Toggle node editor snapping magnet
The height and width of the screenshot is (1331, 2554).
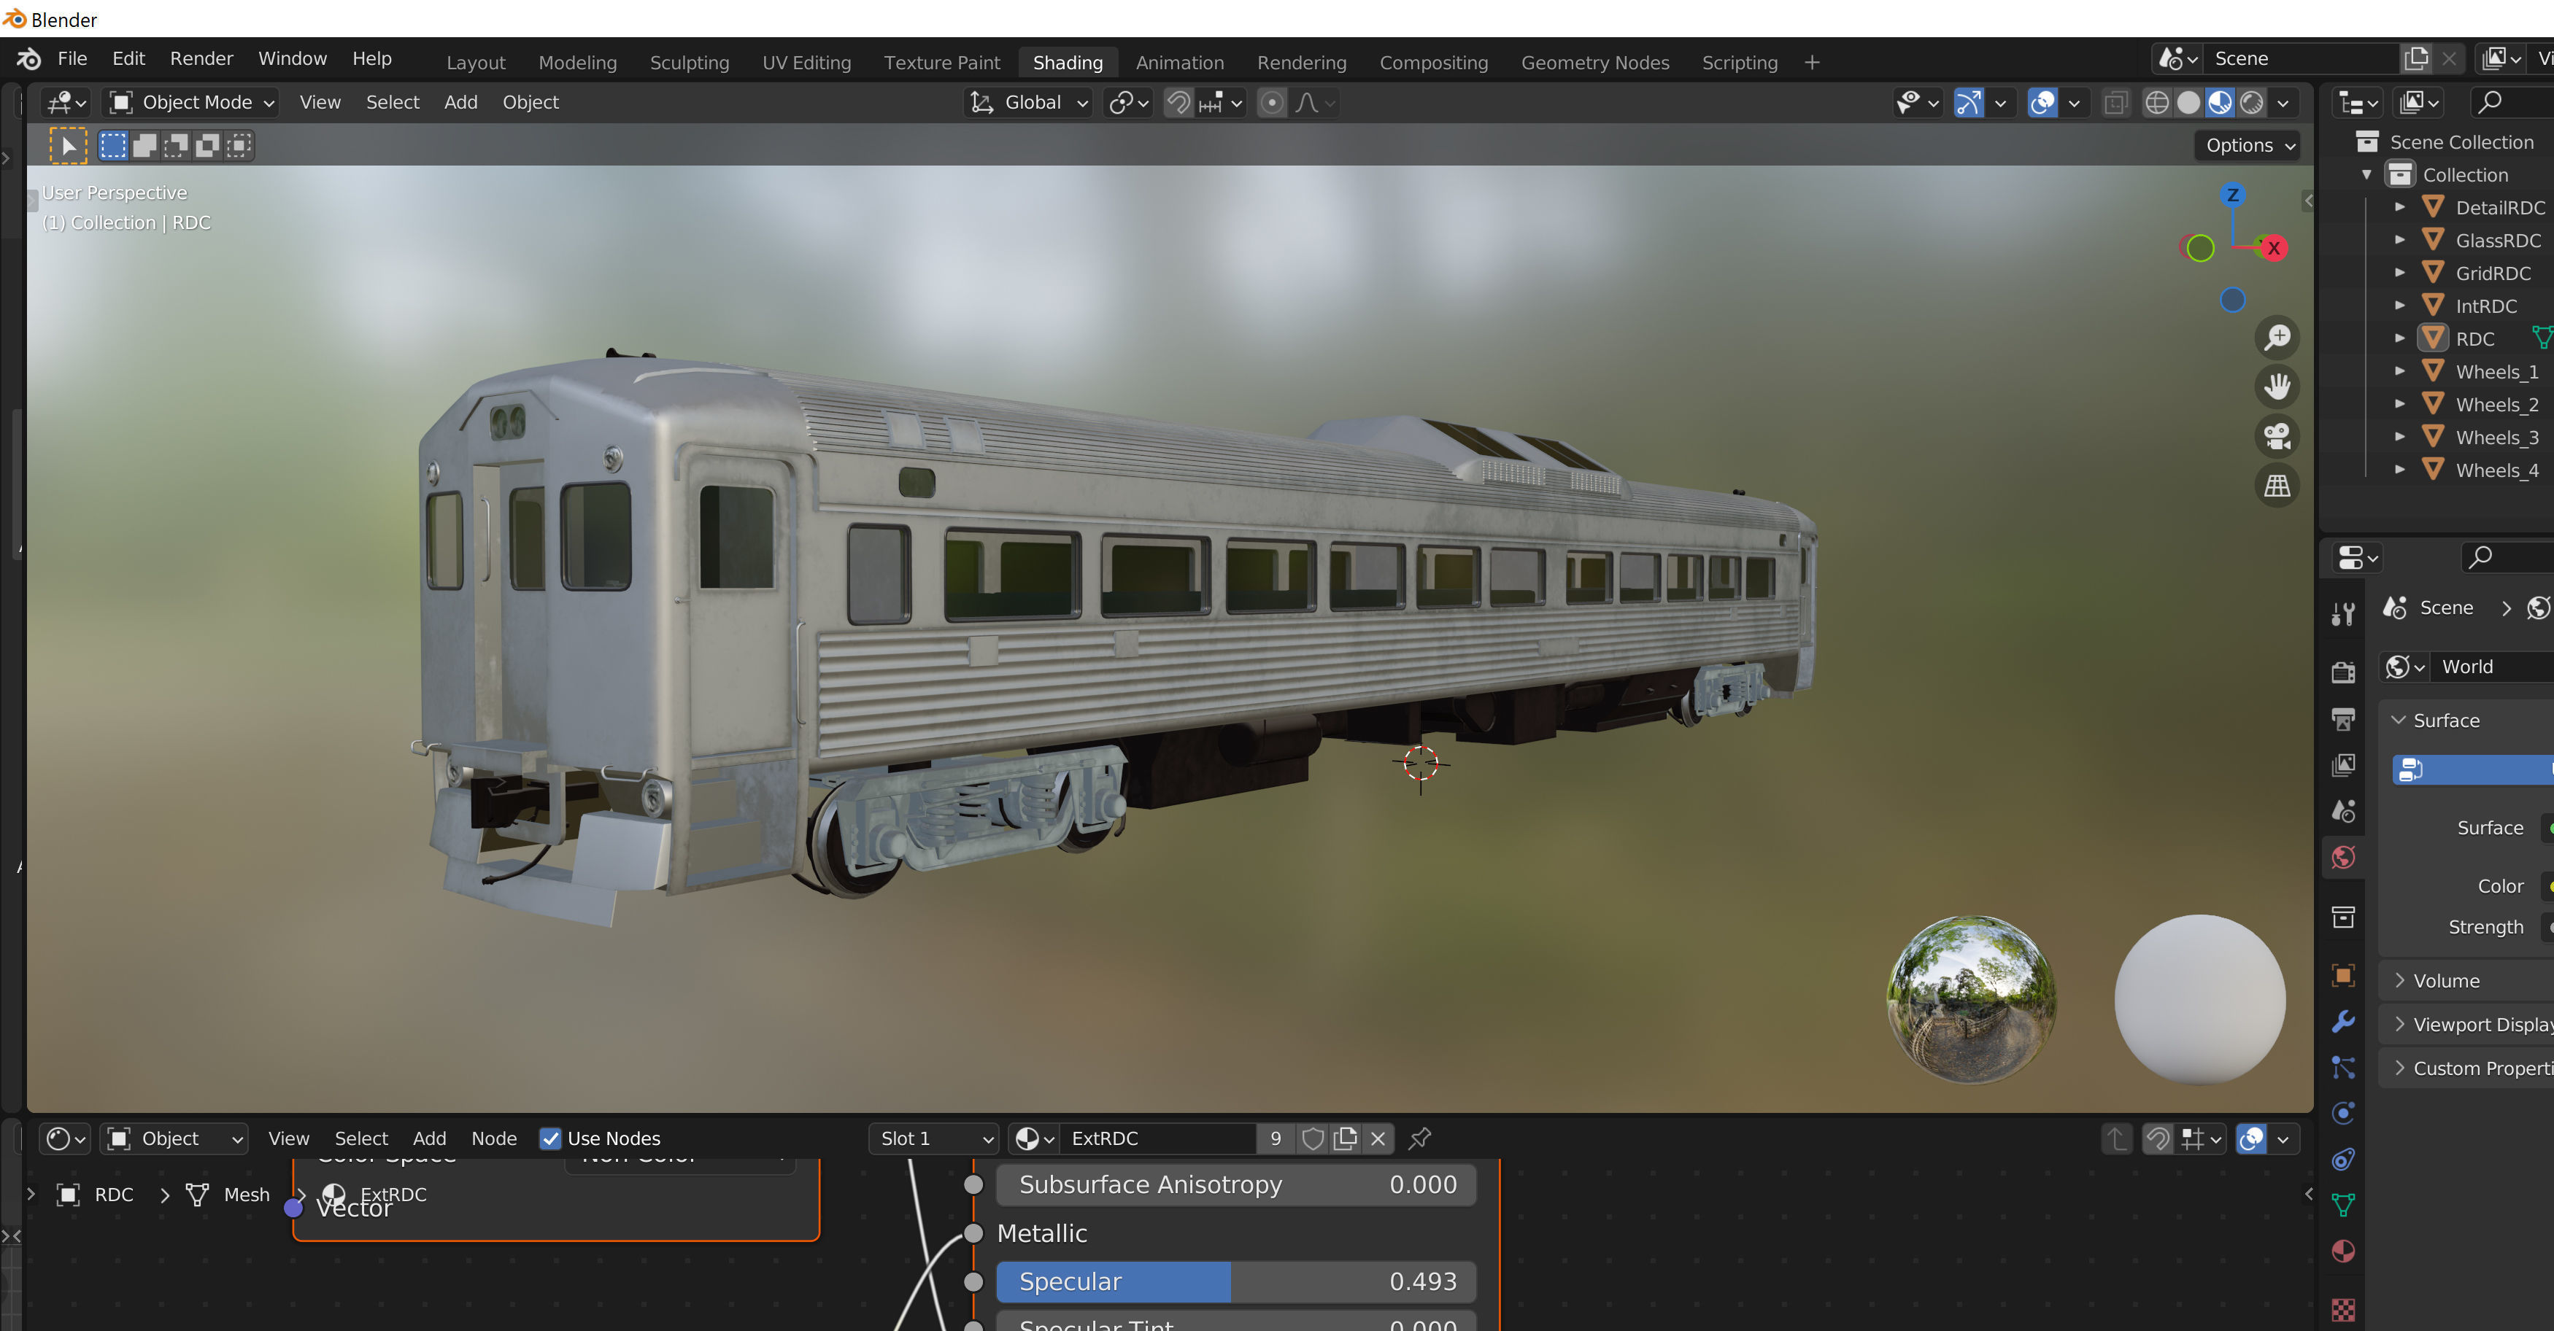pyautogui.click(x=2158, y=1138)
